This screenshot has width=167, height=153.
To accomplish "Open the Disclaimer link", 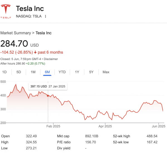I will 51,59.
